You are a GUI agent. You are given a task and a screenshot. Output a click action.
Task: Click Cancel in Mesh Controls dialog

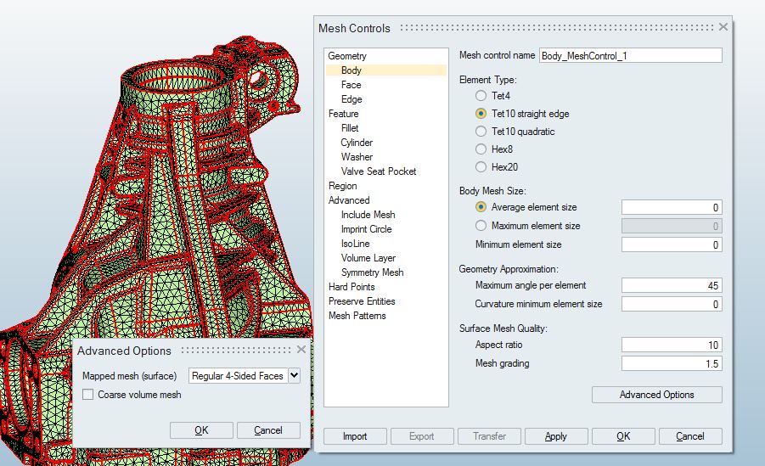[x=690, y=436]
